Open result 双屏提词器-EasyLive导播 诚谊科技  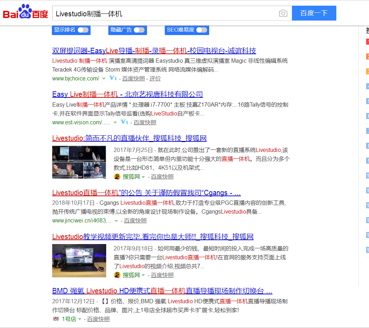tap(154, 51)
